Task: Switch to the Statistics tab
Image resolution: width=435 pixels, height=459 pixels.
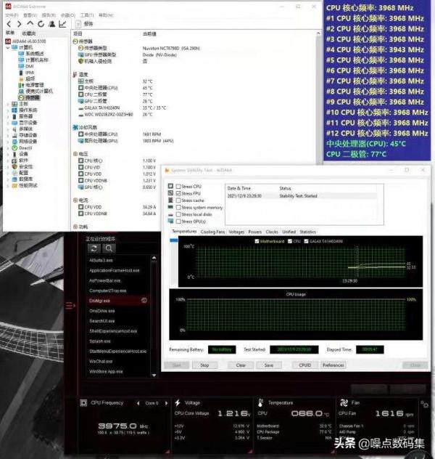Action: click(307, 232)
